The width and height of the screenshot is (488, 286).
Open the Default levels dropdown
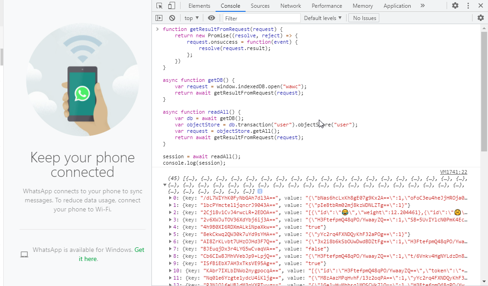pyautogui.click(x=323, y=18)
